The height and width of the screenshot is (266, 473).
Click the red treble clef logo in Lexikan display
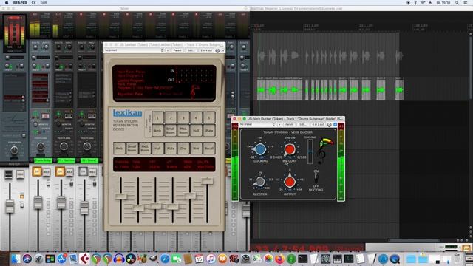tap(194, 92)
